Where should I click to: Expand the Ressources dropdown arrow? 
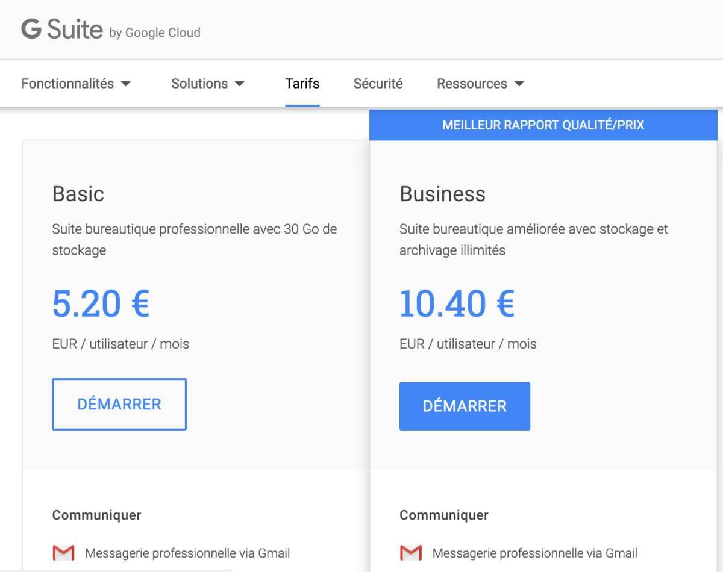tap(519, 84)
